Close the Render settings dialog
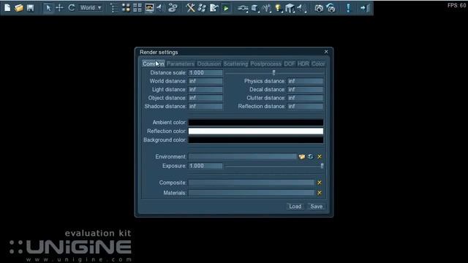Viewport: 468px width, 263px height. coord(326,52)
